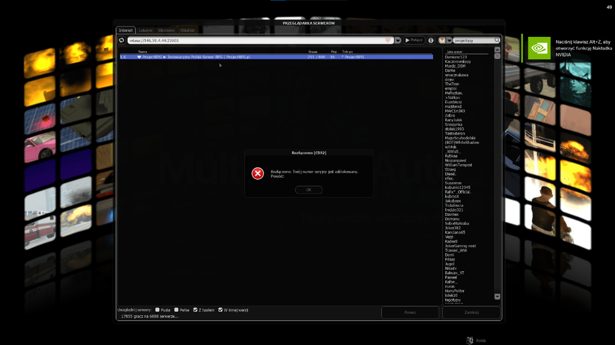Image resolution: width=615 pixels, height=345 pixels.
Task: Click the heart icon on ProjectRPG row
Action: tap(139, 57)
